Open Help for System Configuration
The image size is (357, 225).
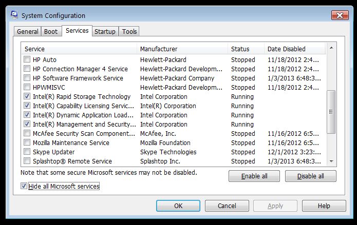tap(324, 206)
